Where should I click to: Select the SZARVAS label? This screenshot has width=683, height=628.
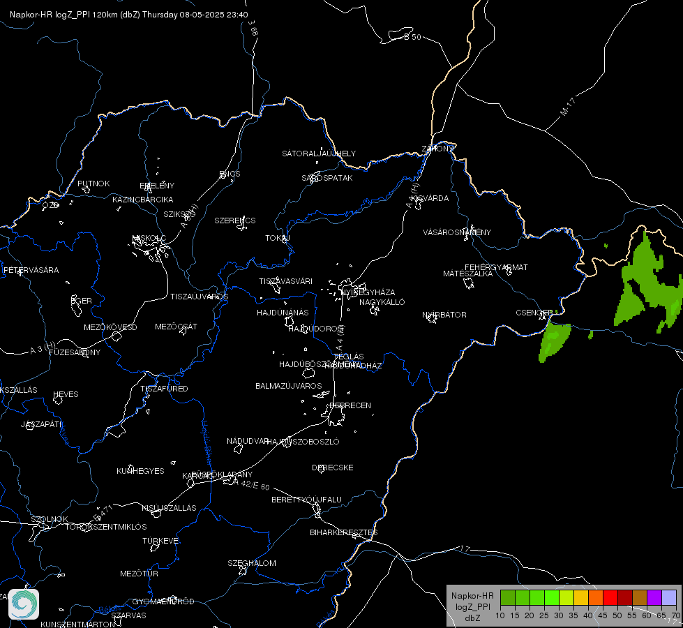point(128,615)
